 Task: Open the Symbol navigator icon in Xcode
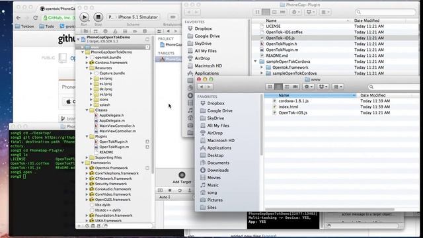click(95, 31)
